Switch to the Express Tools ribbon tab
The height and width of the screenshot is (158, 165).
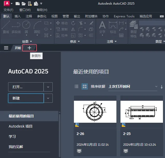(124, 16)
